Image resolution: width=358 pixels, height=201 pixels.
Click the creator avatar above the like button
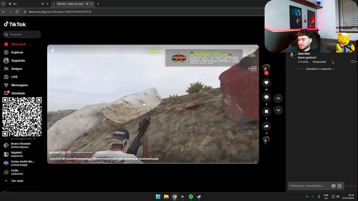tap(266, 68)
